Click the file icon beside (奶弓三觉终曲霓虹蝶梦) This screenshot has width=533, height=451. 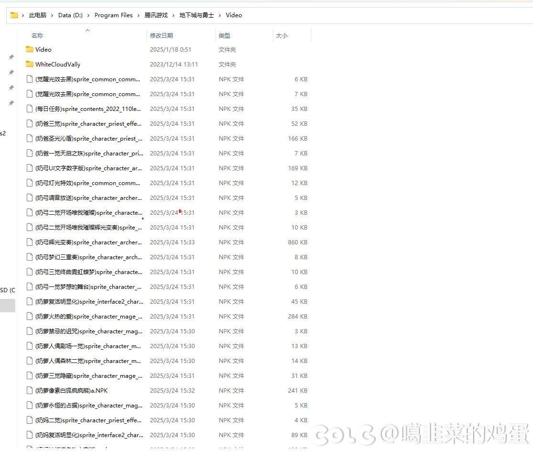[x=30, y=272]
